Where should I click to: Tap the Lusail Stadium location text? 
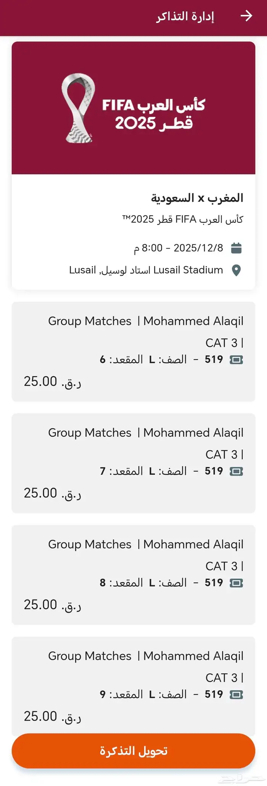pos(146,270)
